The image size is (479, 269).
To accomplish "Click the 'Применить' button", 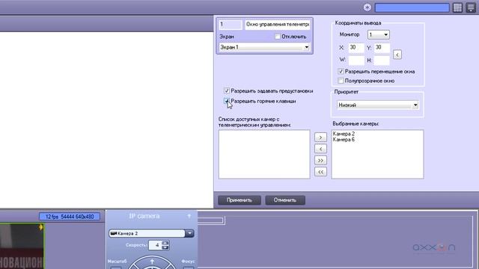I will tap(239, 200).
